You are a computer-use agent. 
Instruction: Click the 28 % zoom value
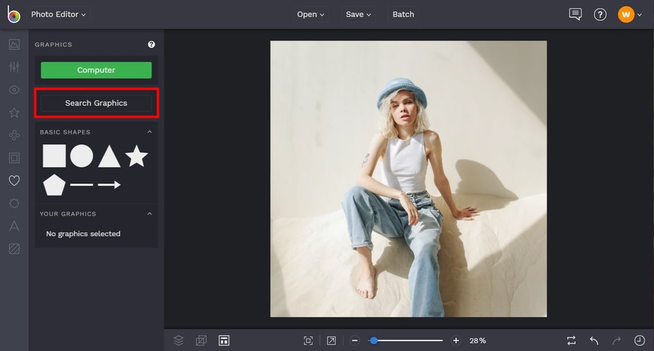click(477, 341)
